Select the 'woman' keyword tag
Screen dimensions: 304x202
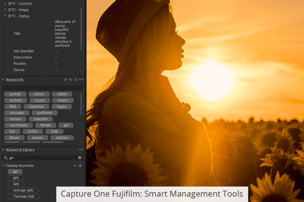click(x=15, y=119)
